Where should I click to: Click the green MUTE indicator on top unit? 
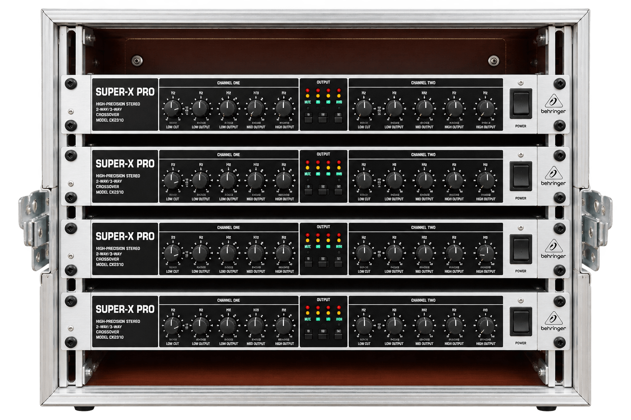click(308, 102)
